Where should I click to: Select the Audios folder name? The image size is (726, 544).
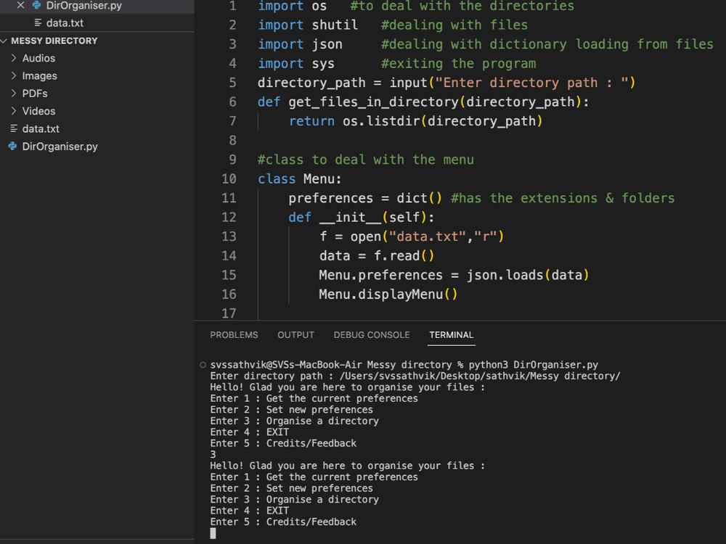[39, 58]
